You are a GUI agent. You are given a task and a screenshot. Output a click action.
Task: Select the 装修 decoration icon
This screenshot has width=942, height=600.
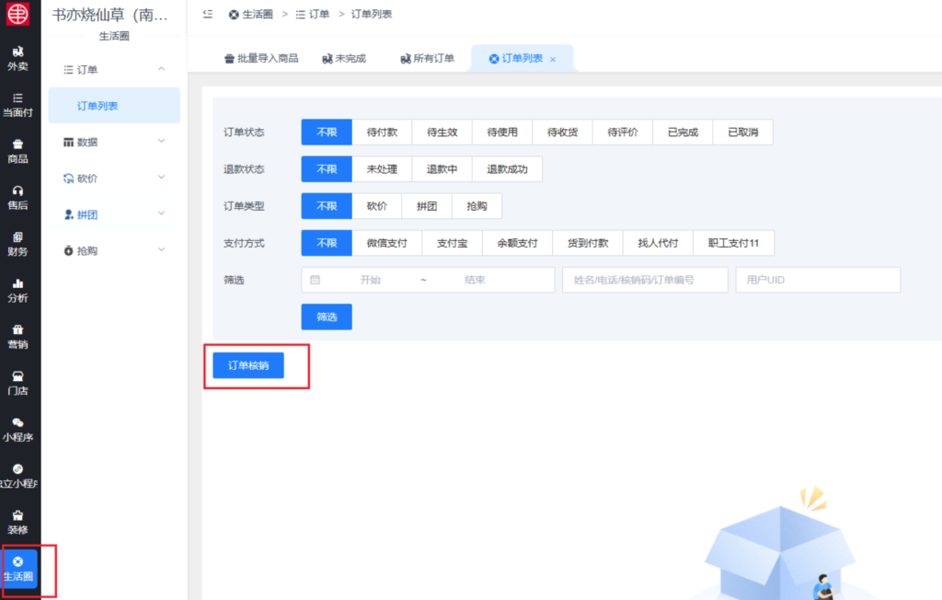tap(19, 522)
